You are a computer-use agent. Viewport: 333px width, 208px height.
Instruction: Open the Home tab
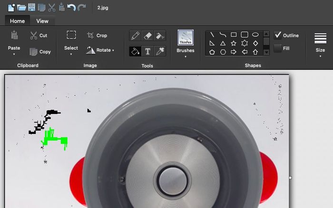18,21
